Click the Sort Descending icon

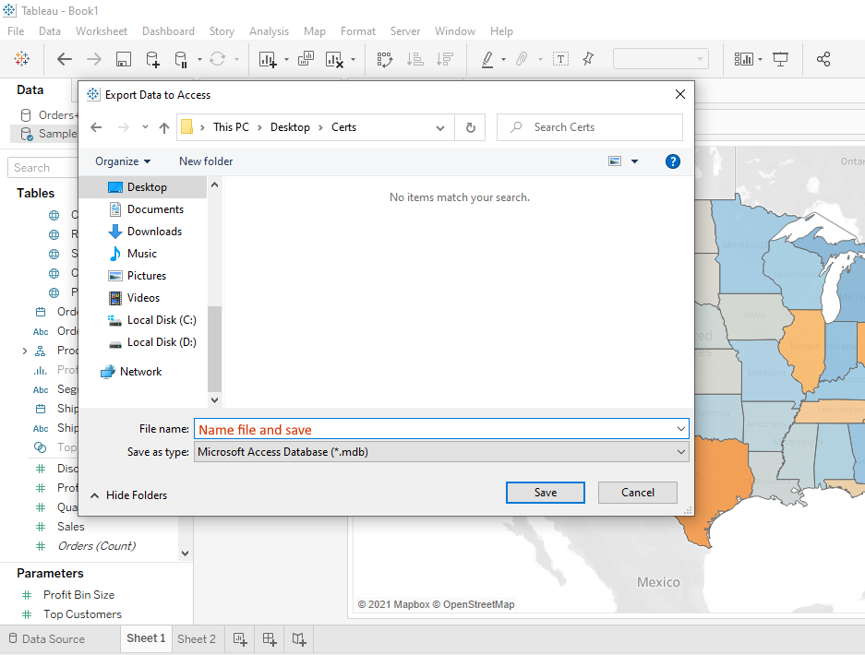coord(445,59)
